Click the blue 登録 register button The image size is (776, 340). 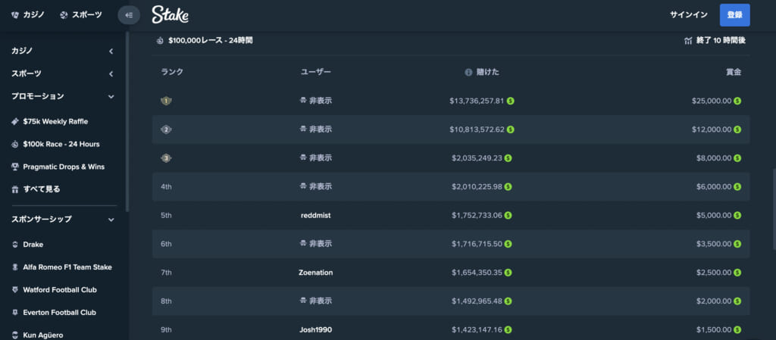(x=734, y=15)
